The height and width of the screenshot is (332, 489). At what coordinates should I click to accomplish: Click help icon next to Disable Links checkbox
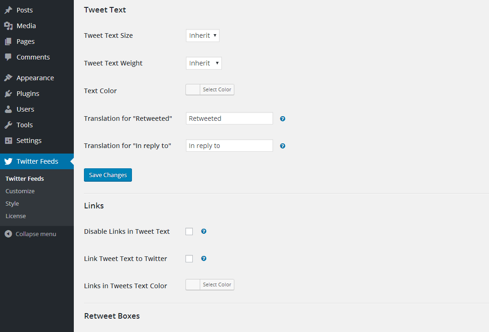[204, 231]
